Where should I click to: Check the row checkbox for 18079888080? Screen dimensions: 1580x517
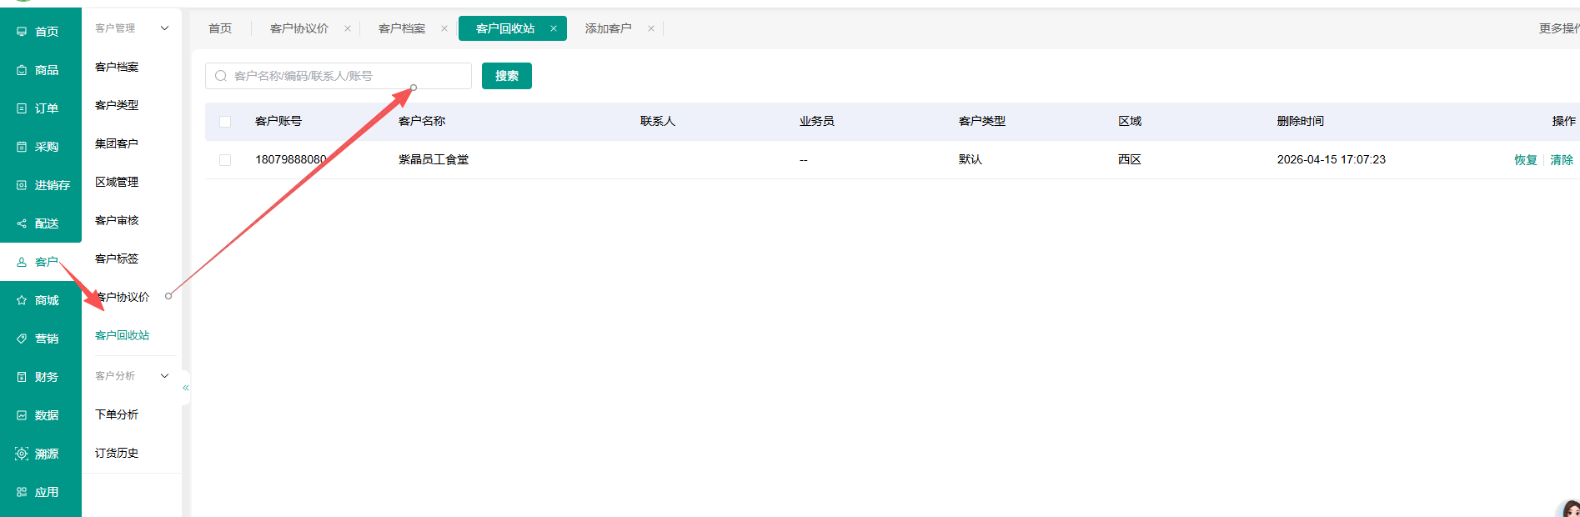pyautogui.click(x=225, y=160)
